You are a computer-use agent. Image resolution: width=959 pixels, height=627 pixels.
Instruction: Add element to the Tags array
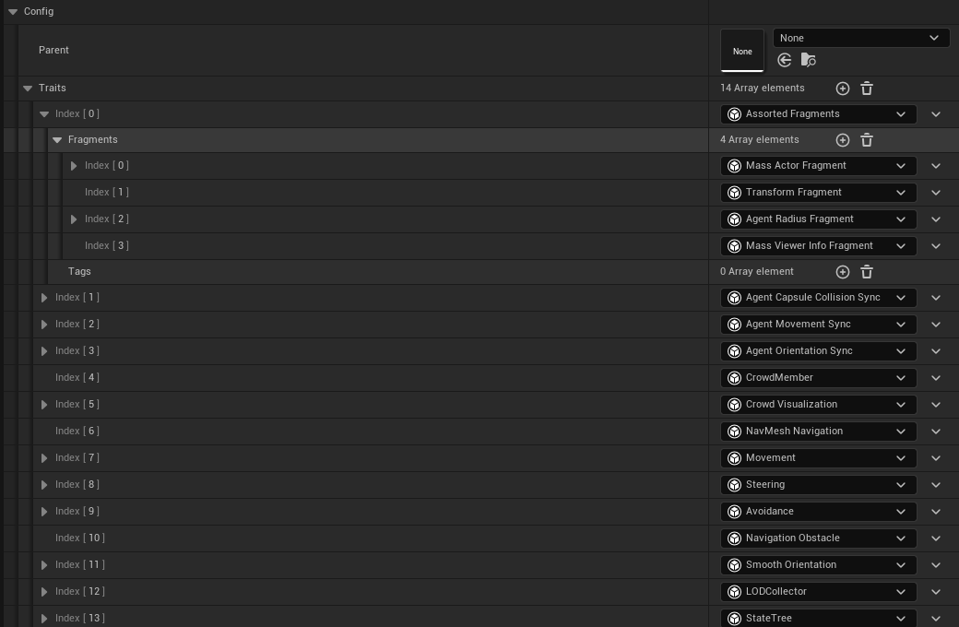(x=842, y=272)
